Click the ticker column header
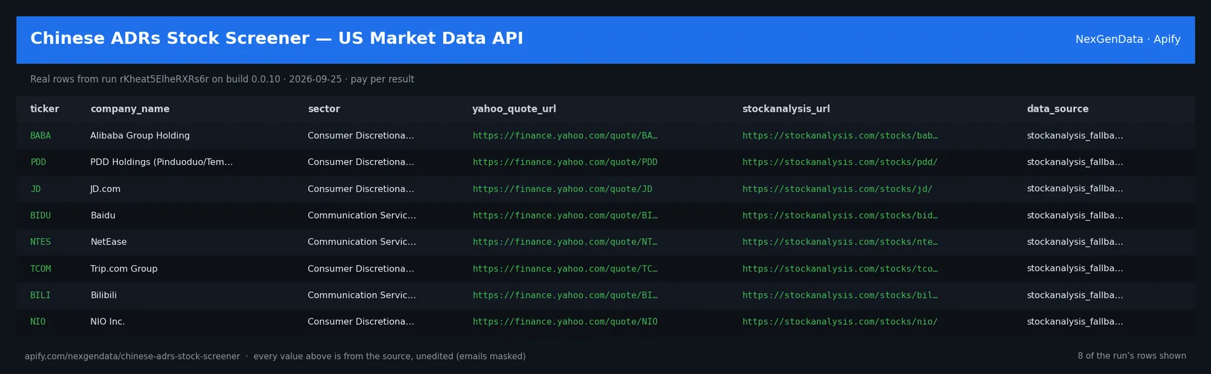The image size is (1211, 374). 44,109
